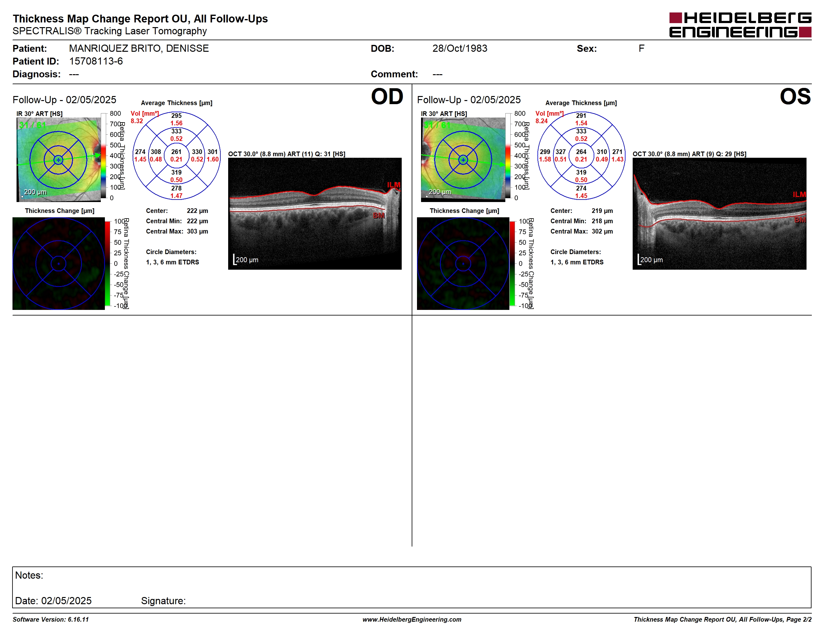Click the OS retina thickness color scale bar
Screen dimensions: 824x636
coord(508,156)
